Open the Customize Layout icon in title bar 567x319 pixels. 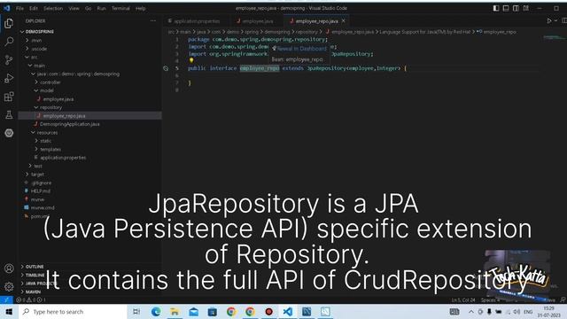525,8
